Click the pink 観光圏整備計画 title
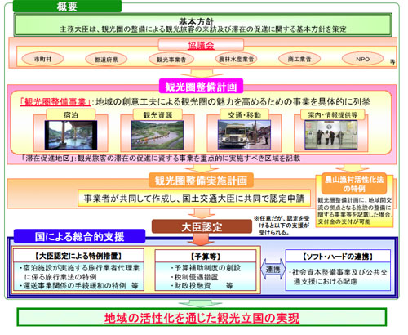The width and height of the screenshot is (408, 335). 201,87
